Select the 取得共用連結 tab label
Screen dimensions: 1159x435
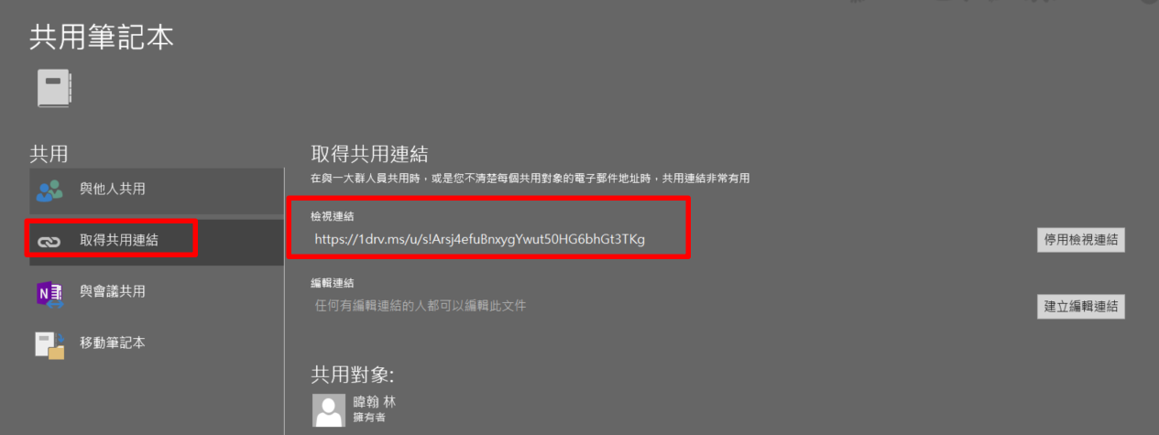[x=119, y=241]
